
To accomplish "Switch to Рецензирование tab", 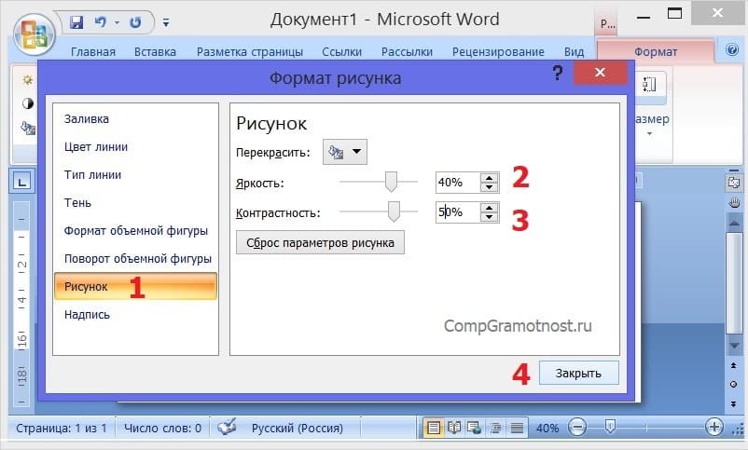I will 498,51.
